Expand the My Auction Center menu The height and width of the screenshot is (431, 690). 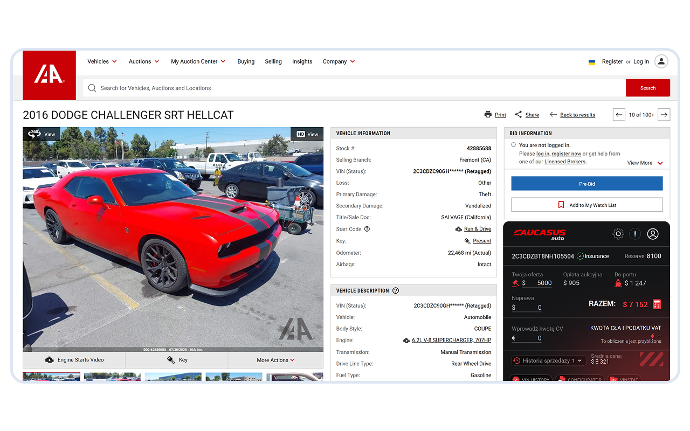[198, 61]
